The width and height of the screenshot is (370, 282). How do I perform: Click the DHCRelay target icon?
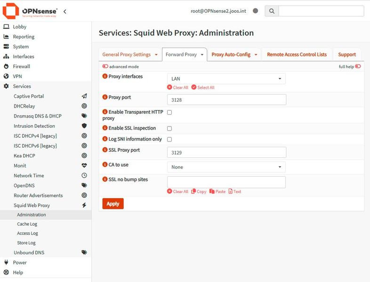[84, 106]
